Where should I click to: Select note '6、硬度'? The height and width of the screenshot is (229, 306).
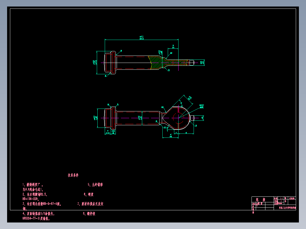89,194
